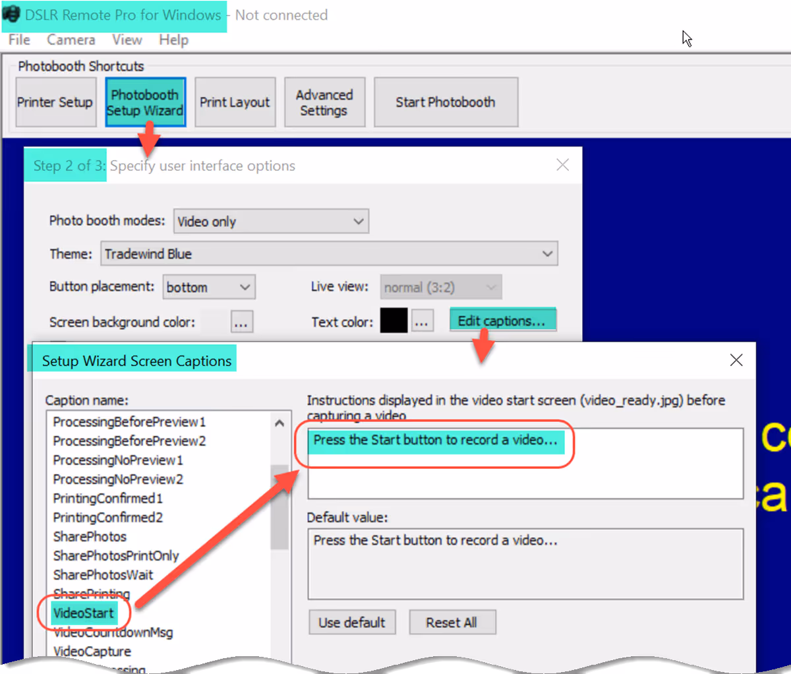Select VideoCountdownMsg caption
The image size is (791, 674).
113,632
